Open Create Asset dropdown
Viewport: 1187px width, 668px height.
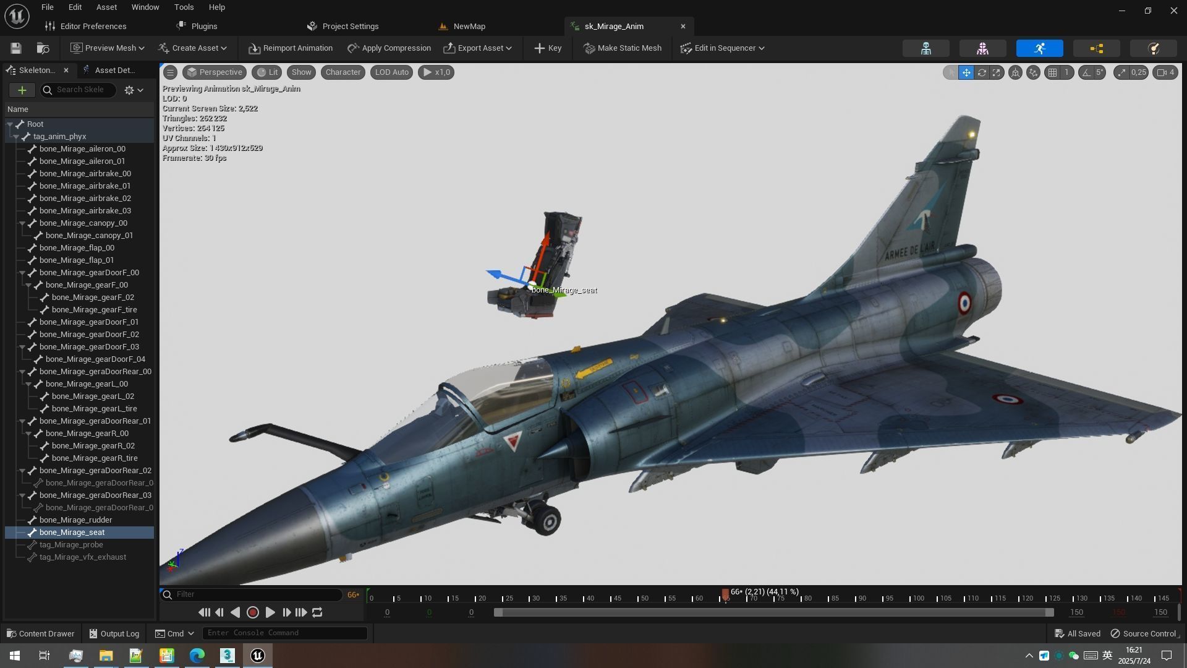point(193,48)
